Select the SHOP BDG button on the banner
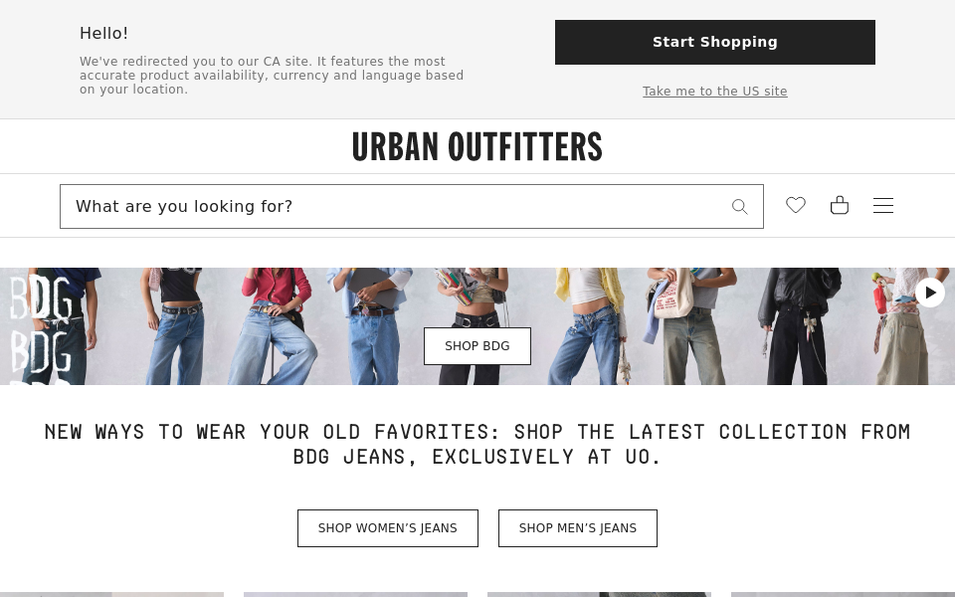This screenshot has width=955, height=597. [x=477, y=345]
